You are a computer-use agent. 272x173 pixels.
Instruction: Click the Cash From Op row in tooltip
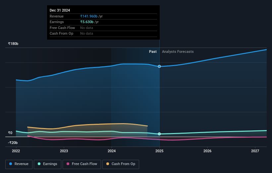pos(103,34)
